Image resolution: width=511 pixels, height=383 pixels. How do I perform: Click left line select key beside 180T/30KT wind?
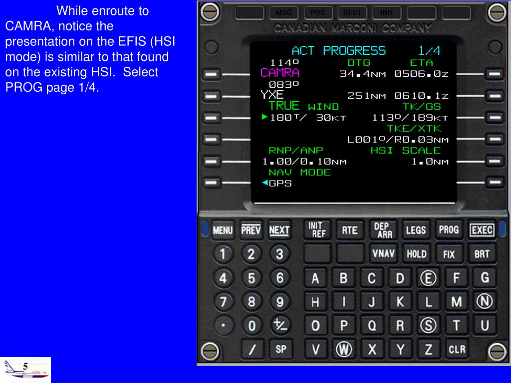[211, 118]
